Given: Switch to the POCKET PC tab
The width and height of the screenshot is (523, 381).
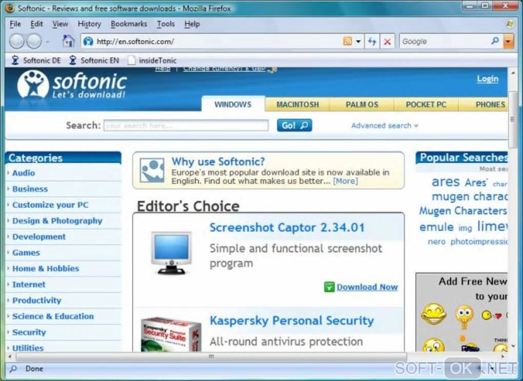Looking at the screenshot, I should (x=426, y=105).
